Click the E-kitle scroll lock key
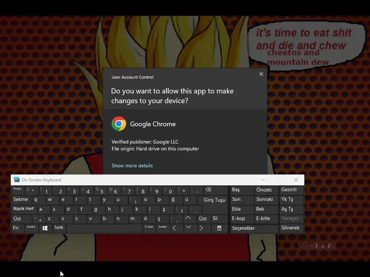Viewport: 370px width, 277px height. pos(266,219)
